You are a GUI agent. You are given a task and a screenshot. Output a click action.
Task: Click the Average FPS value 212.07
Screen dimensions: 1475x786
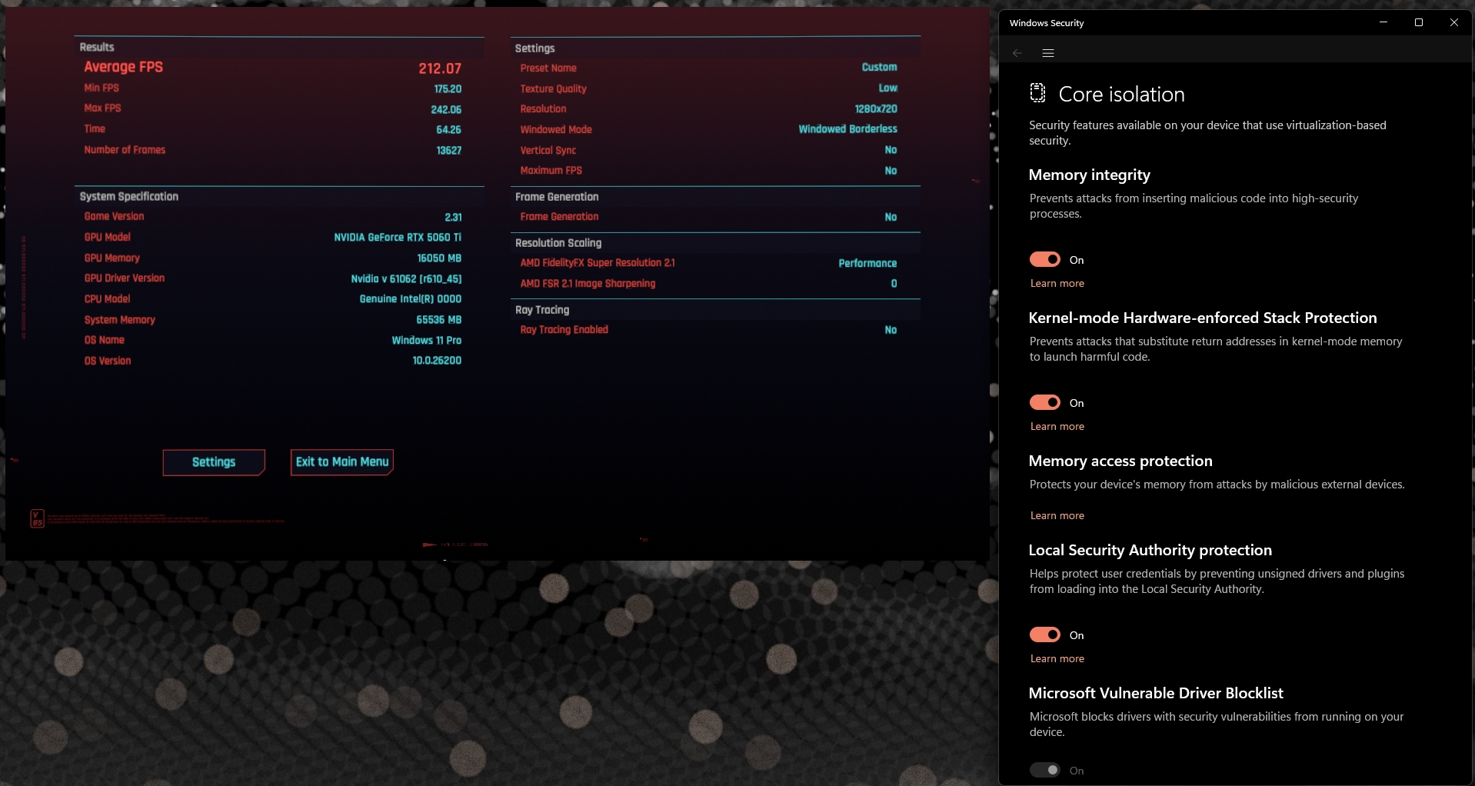point(440,68)
